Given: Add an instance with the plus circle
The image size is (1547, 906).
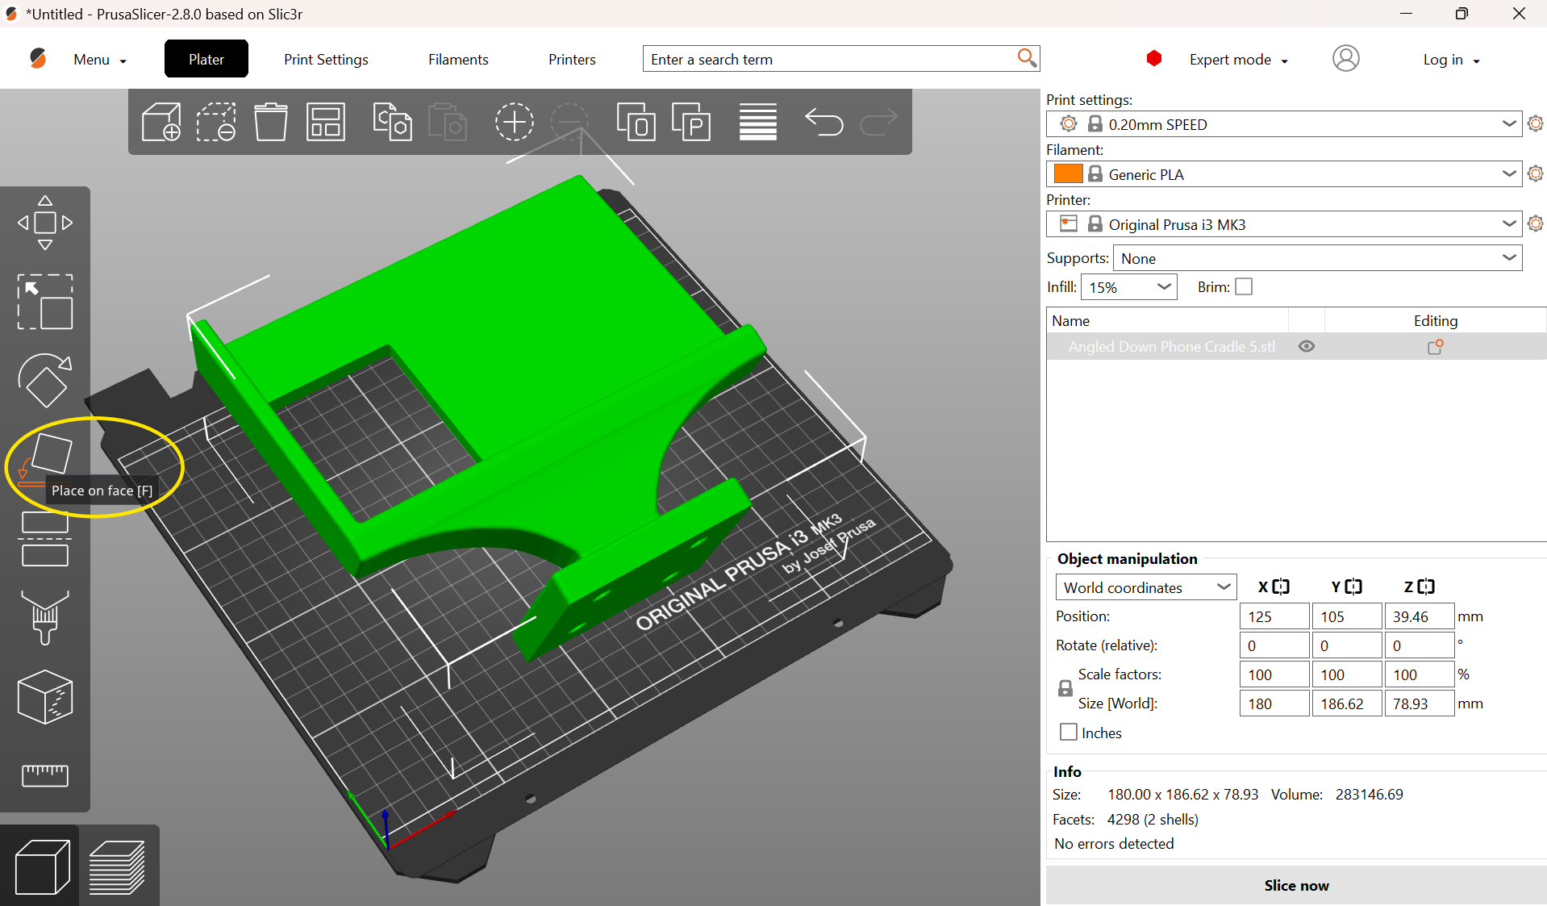Looking at the screenshot, I should tap(515, 122).
